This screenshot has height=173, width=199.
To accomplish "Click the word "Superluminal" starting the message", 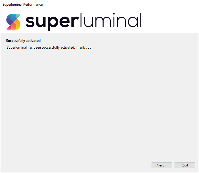I will 16,48.
